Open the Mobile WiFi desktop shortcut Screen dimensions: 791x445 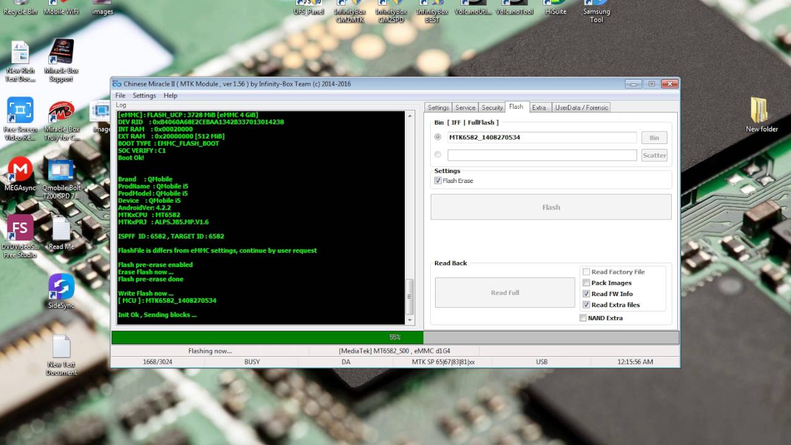(x=61, y=7)
